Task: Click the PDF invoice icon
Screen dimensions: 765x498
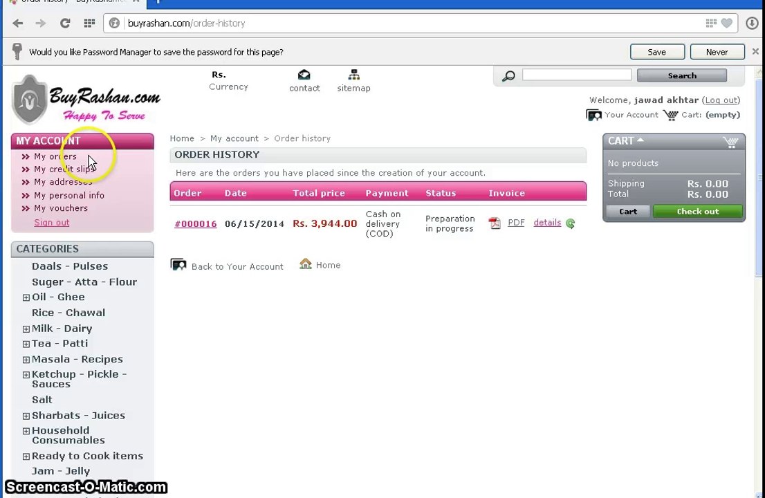Action: (x=495, y=223)
